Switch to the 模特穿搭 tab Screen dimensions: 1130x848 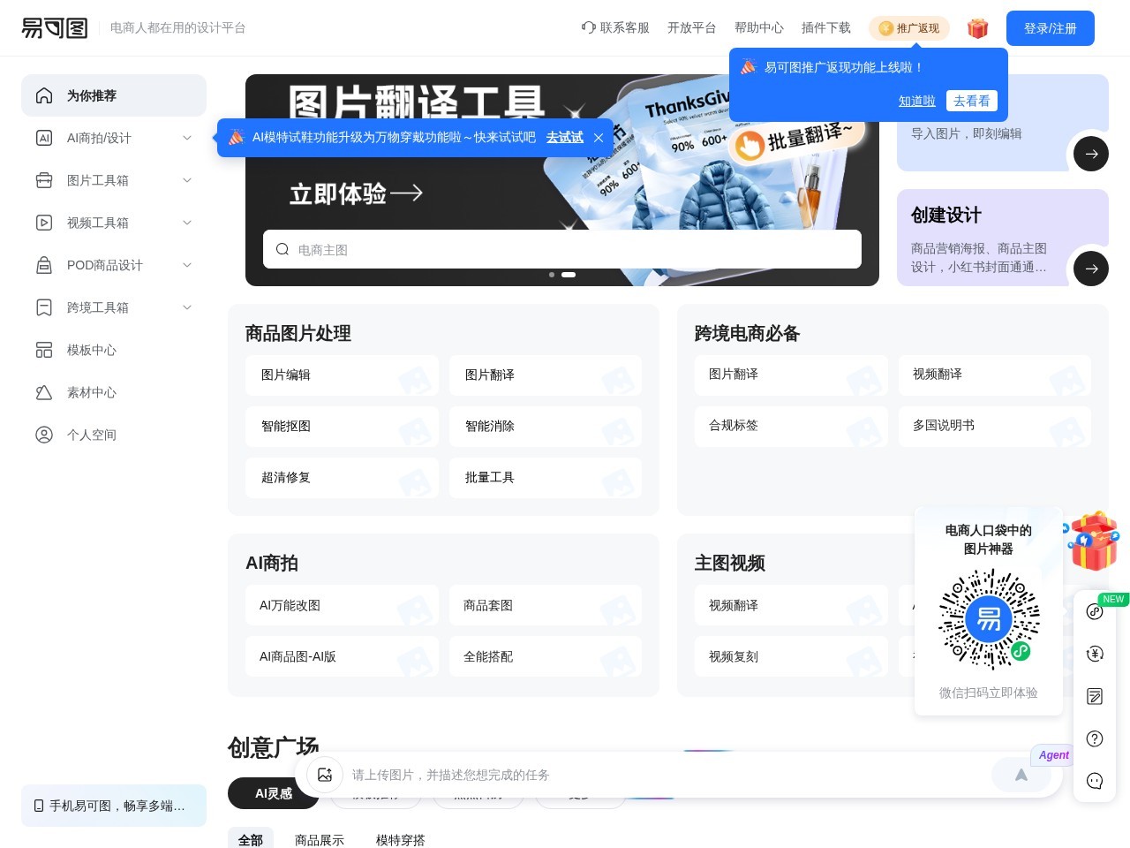click(x=400, y=840)
